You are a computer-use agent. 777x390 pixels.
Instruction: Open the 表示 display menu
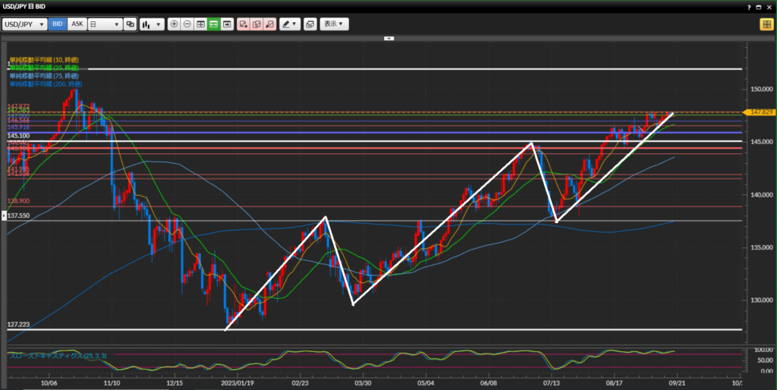pos(334,24)
